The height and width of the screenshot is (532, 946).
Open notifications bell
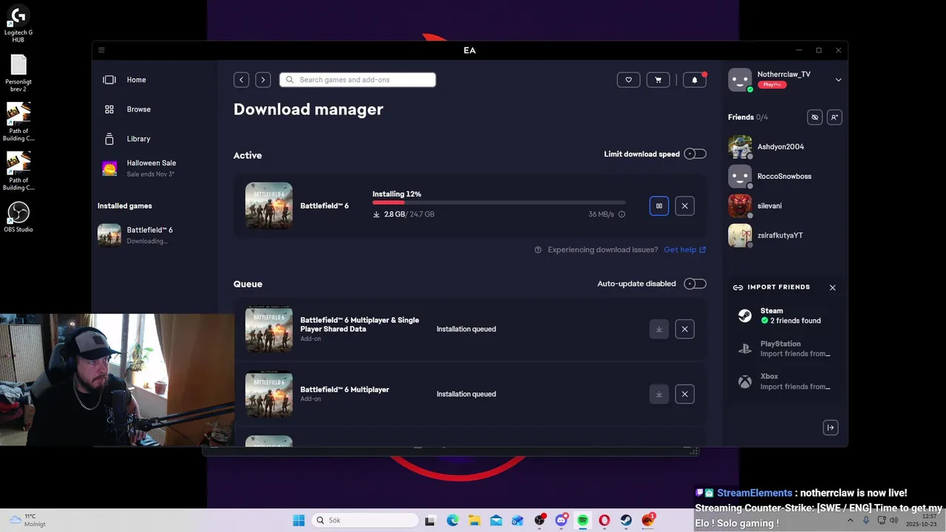(695, 80)
